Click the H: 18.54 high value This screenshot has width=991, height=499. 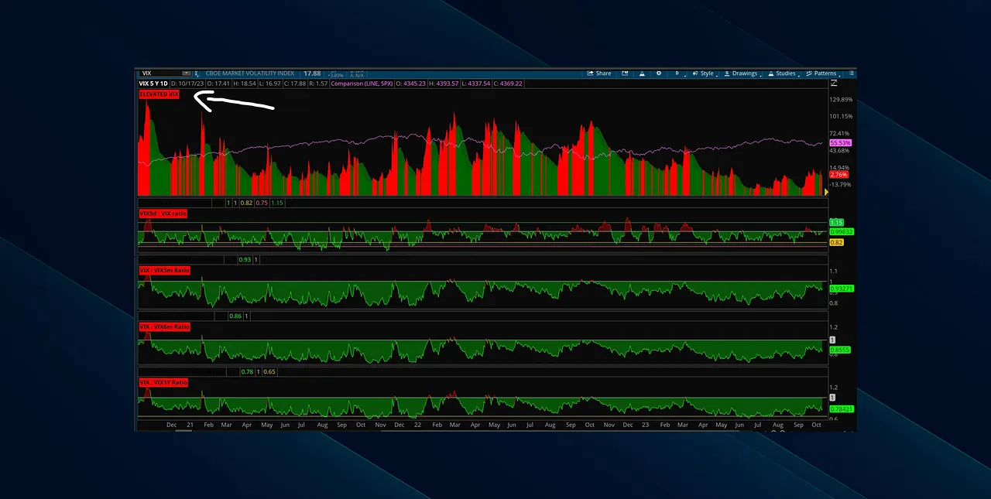point(245,84)
